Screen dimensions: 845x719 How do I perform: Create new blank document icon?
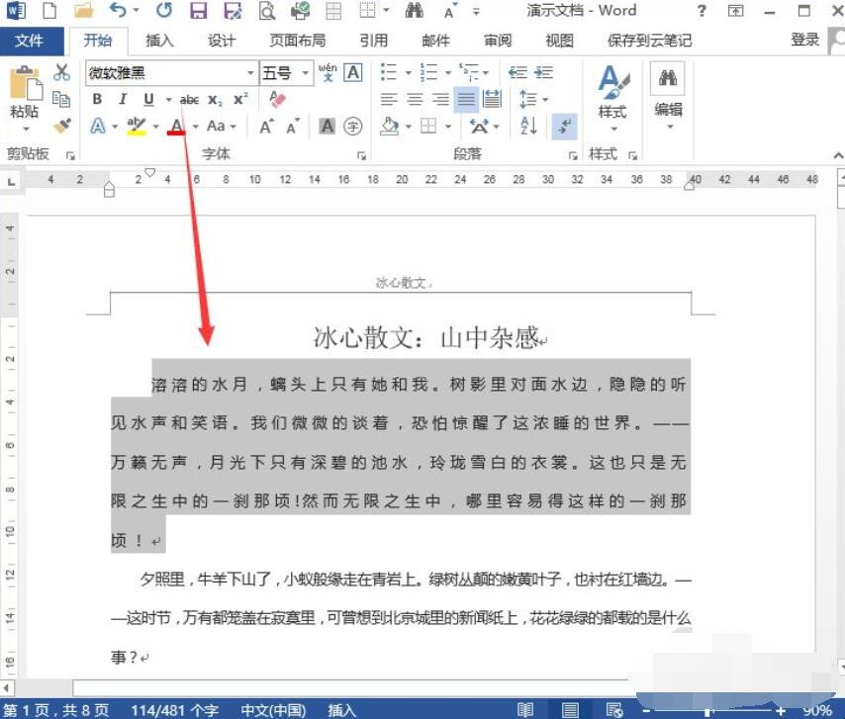49,10
